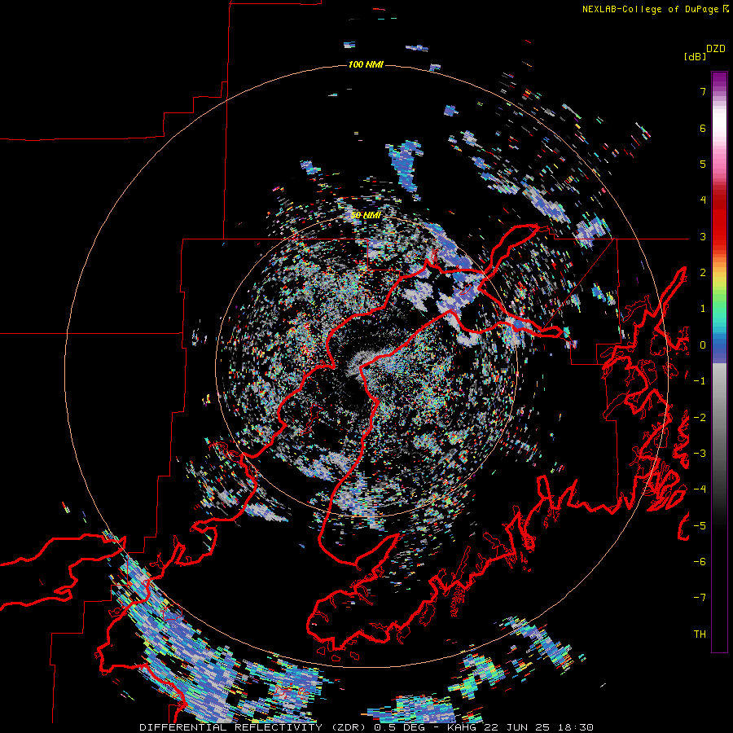
Task: Click the 50 NMI range ring label
Action: (366, 215)
